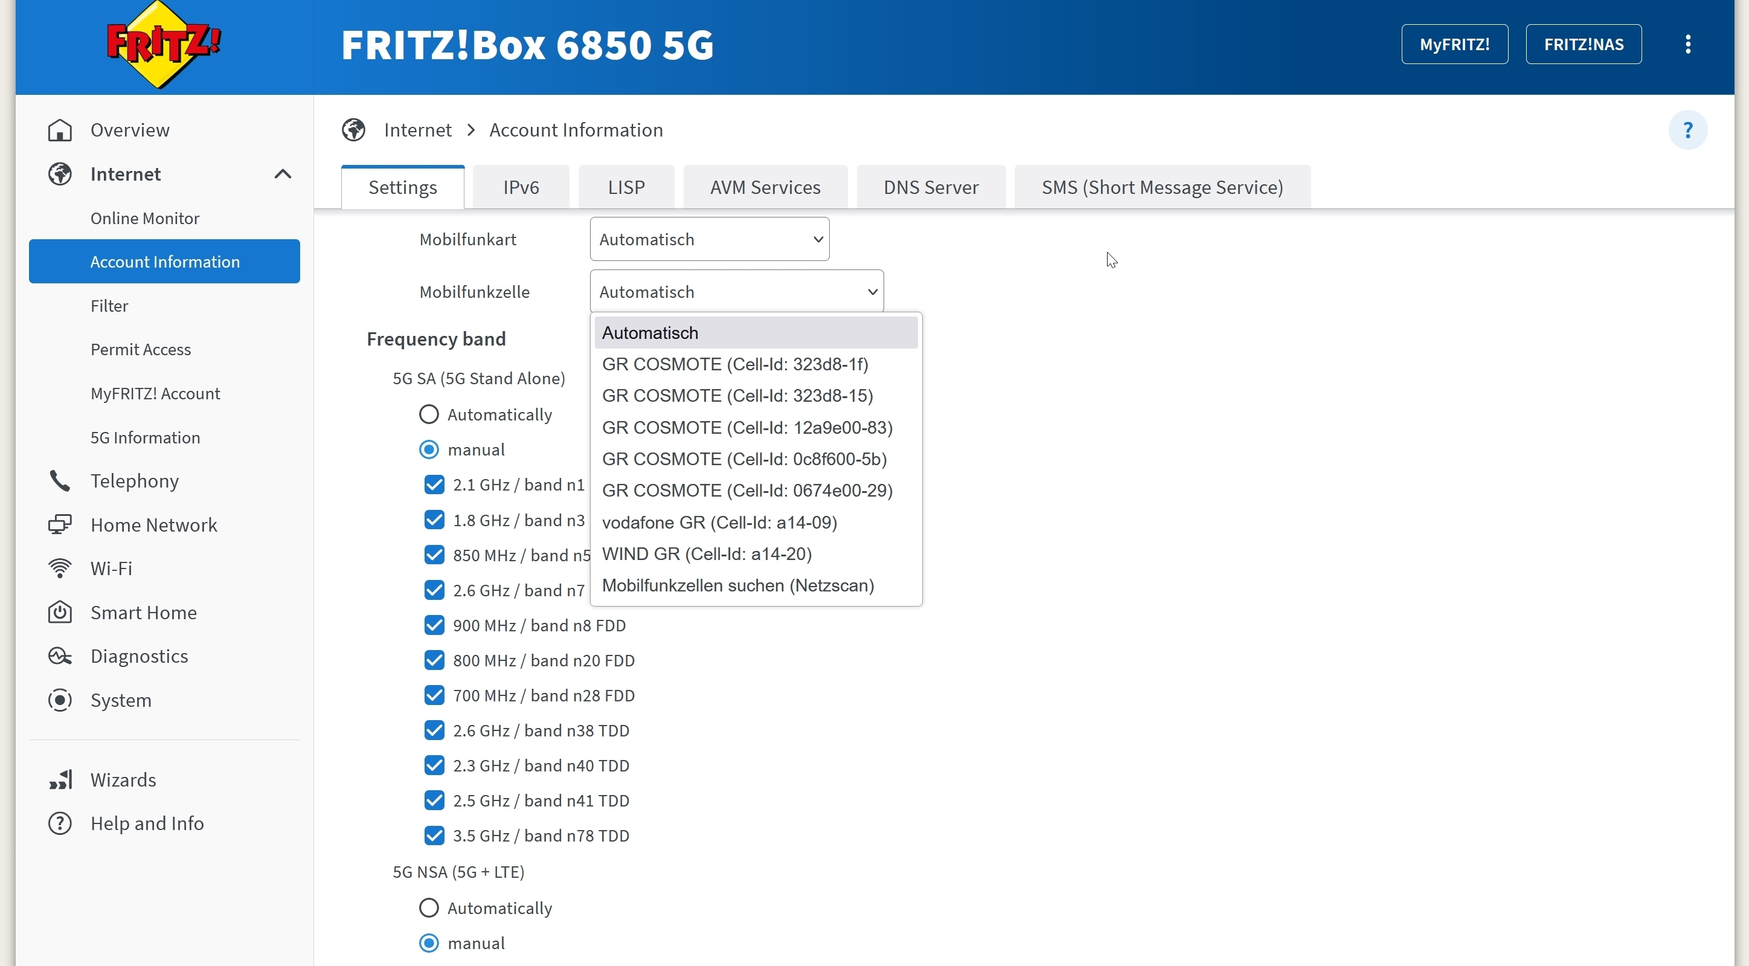Viewport: 1749px width, 966px height.
Task: Choose Mobilfunkzellen suchen (Netzscan)
Action: [x=756, y=585]
